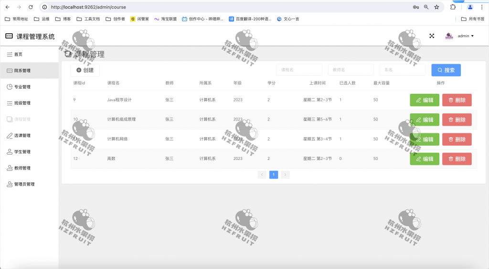
Task: Bookmark this page with the star icon
Action: click(x=436, y=7)
